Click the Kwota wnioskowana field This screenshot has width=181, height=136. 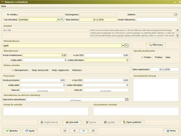click(45, 55)
